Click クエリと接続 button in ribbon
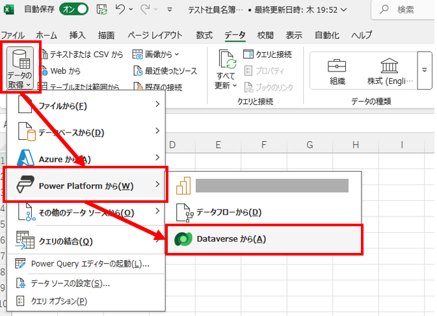Viewport: 437px width, 316px height. point(267,55)
